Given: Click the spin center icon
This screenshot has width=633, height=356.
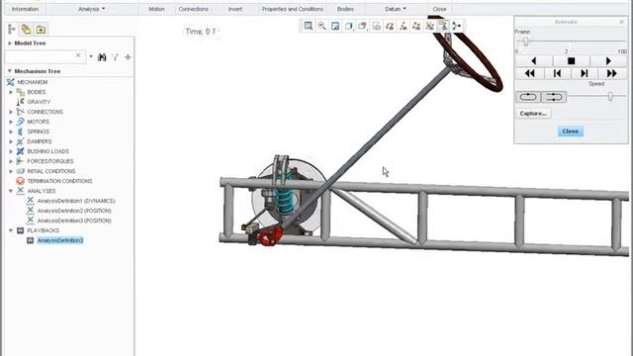Looking at the screenshot, I should click(457, 26).
